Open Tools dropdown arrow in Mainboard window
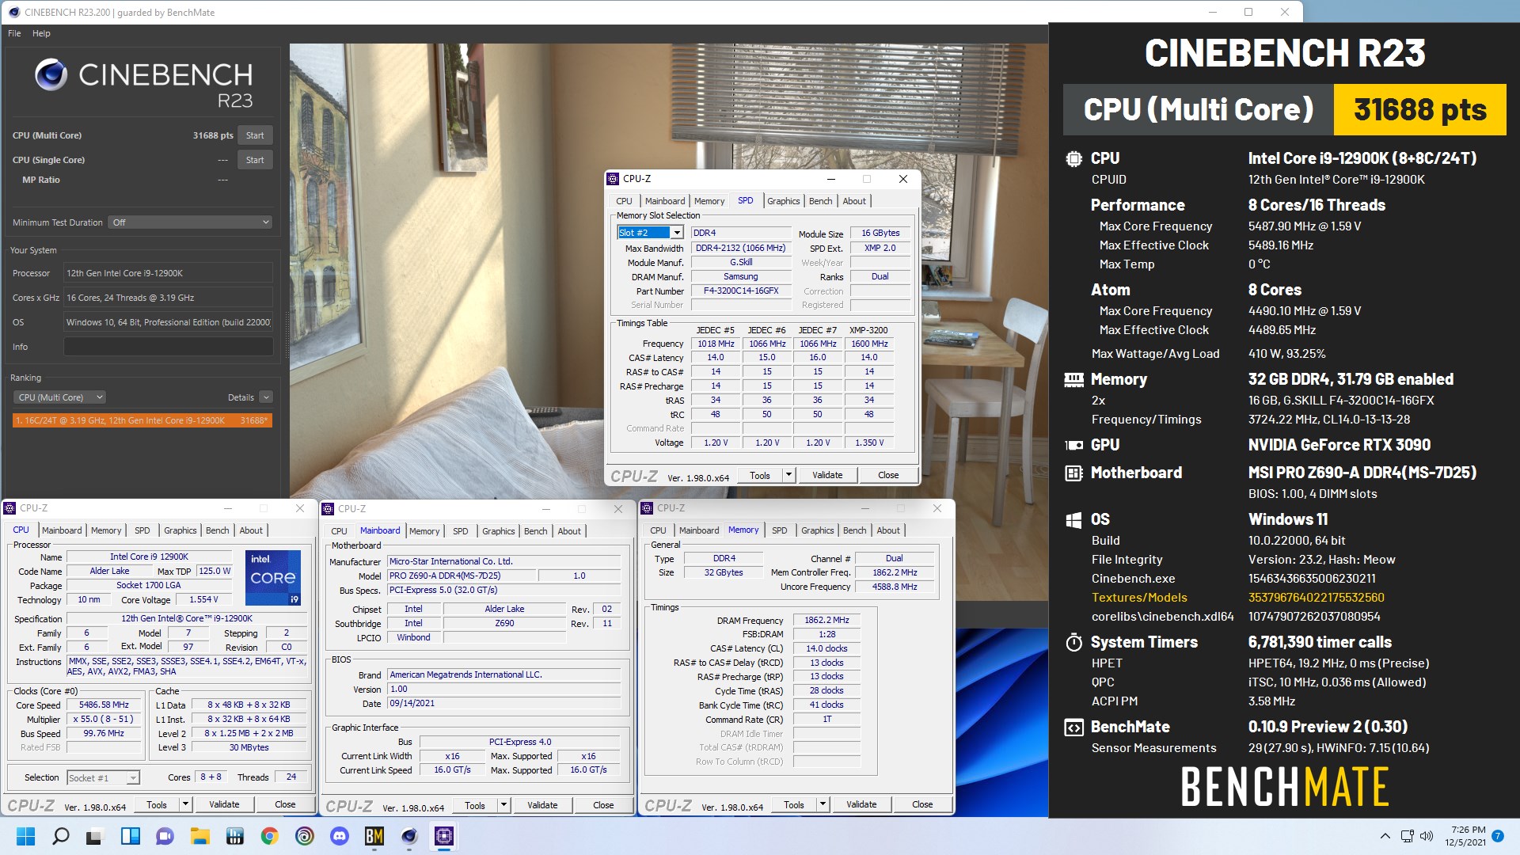 click(503, 805)
